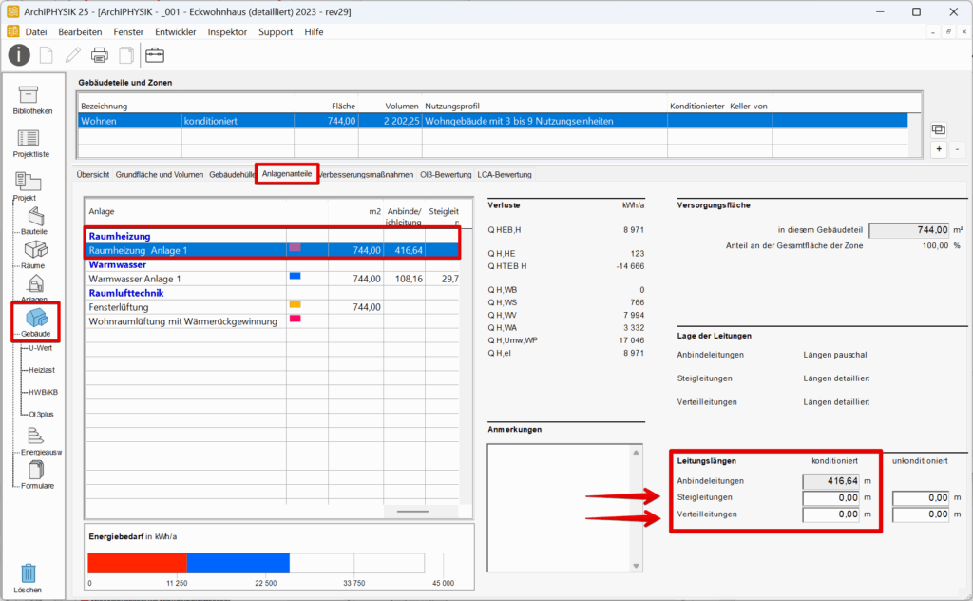The height and width of the screenshot is (601, 973).
Task: Remove a zone with the minus button
Action: pyautogui.click(x=958, y=149)
